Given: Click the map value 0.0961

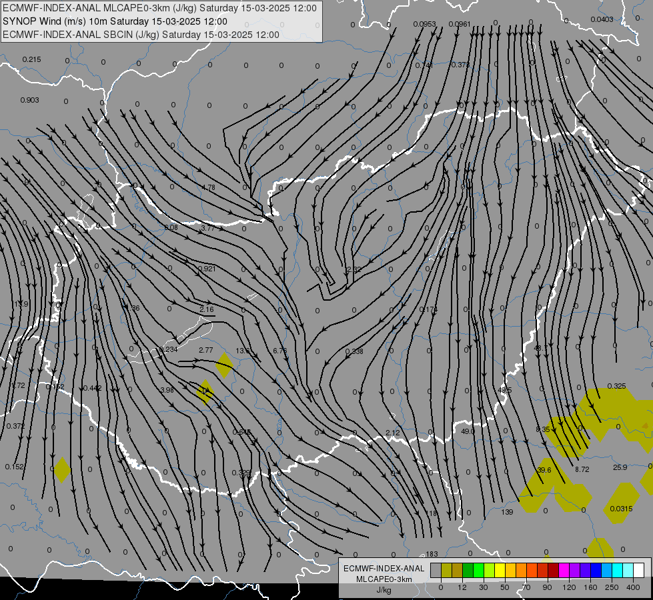Looking at the screenshot, I should tap(460, 24).
